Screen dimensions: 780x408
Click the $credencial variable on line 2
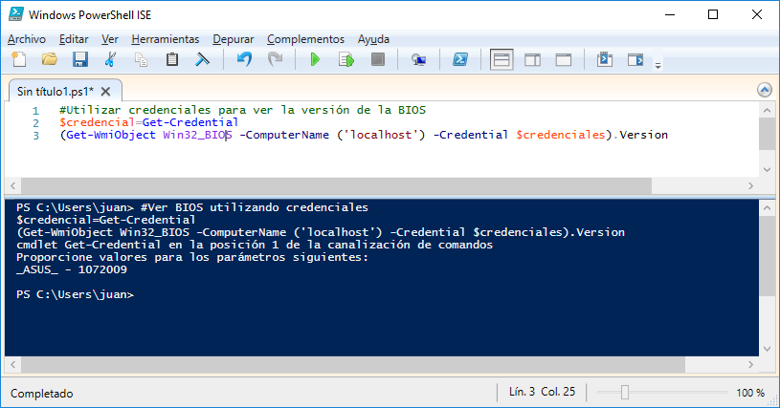(97, 122)
